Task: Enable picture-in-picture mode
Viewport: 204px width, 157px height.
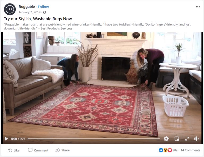Action: [177, 139]
